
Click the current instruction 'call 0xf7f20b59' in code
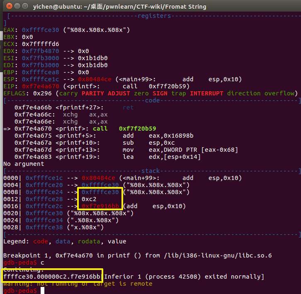coord(124,129)
